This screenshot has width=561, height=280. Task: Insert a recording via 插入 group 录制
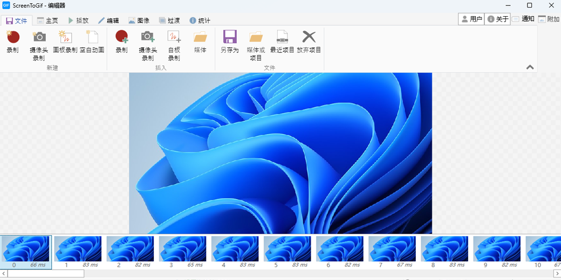(x=122, y=42)
